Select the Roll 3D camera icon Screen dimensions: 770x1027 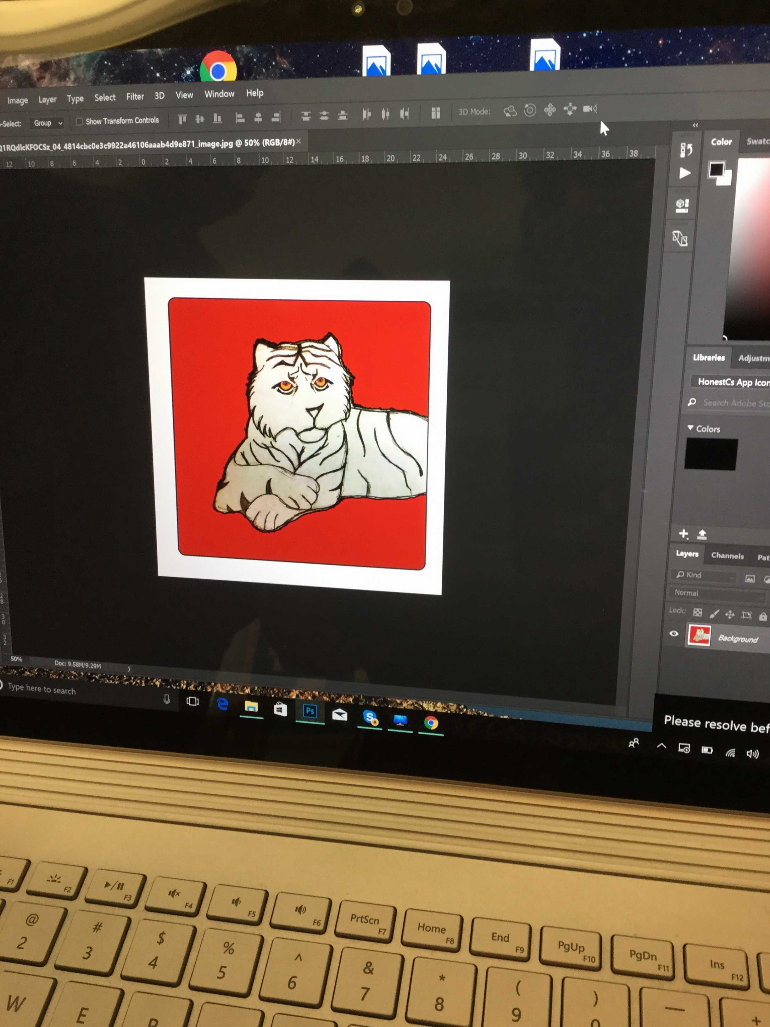pos(530,110)
